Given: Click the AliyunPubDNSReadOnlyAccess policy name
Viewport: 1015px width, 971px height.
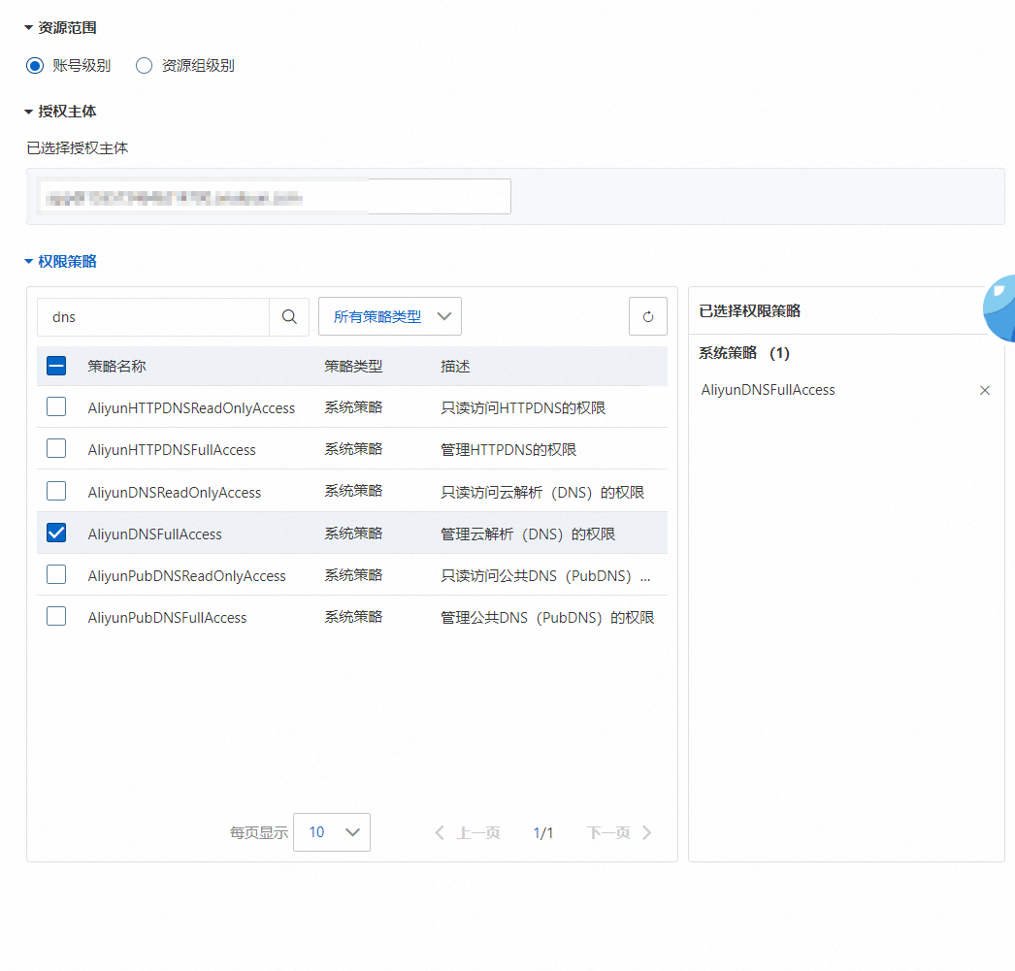Looking at the screenshot, I should tap(186, 576).
